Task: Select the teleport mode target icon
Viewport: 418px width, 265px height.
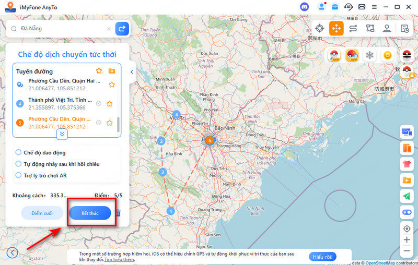Action: (x=319, y=28)
